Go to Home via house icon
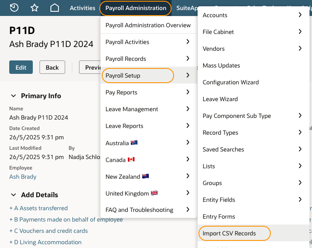 pos(55,8)
